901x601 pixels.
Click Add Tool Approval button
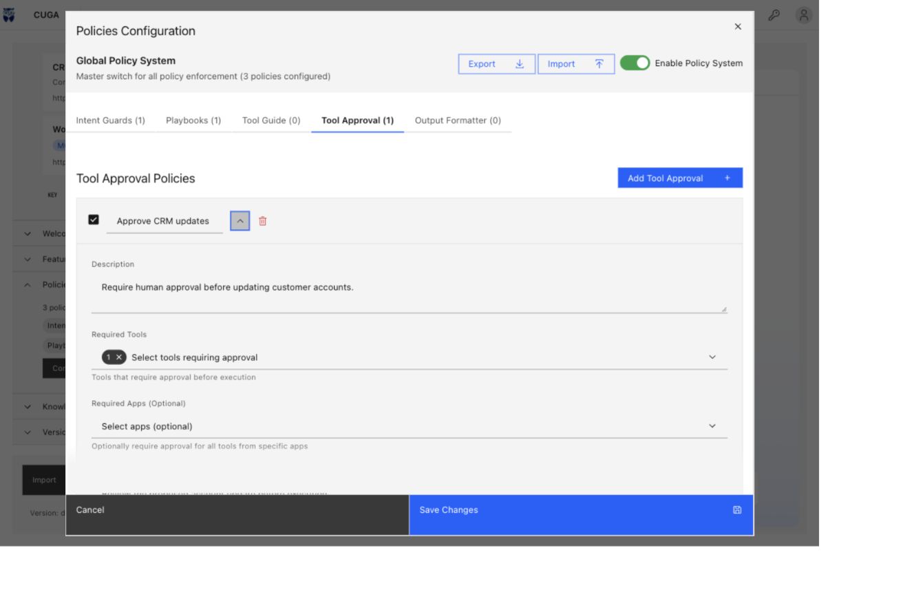point(680,178)
